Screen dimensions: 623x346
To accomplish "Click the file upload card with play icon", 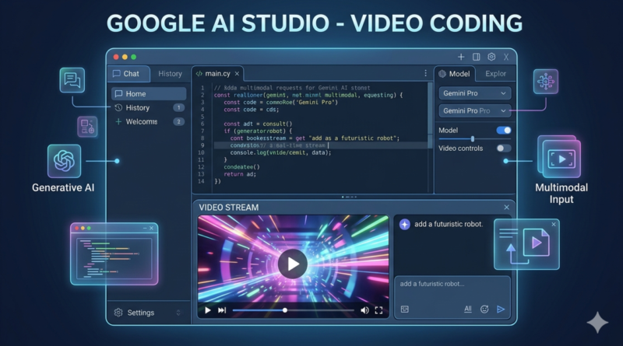I will click(x=526, y=244).
